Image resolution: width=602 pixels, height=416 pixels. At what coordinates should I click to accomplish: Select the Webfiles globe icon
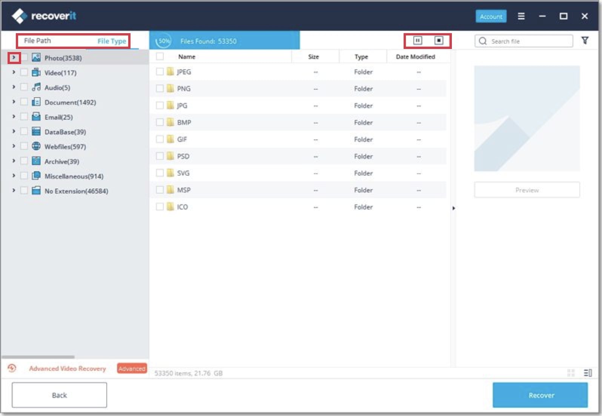point(36,146)
